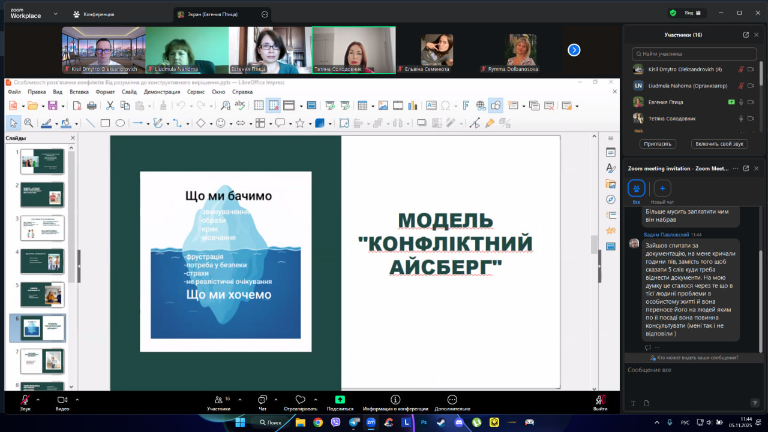Open the More options ellipsis icon

pos(452,400)
